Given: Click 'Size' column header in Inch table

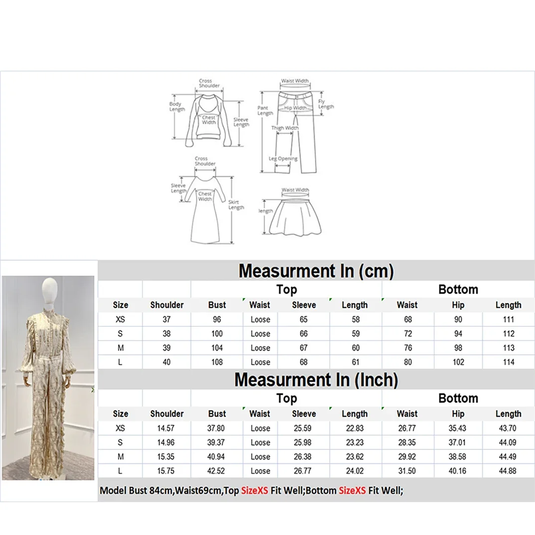Looking at the screenshot, I should [121, 414].
